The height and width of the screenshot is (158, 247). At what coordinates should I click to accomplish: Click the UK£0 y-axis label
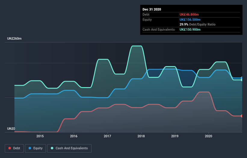(11, 129)
